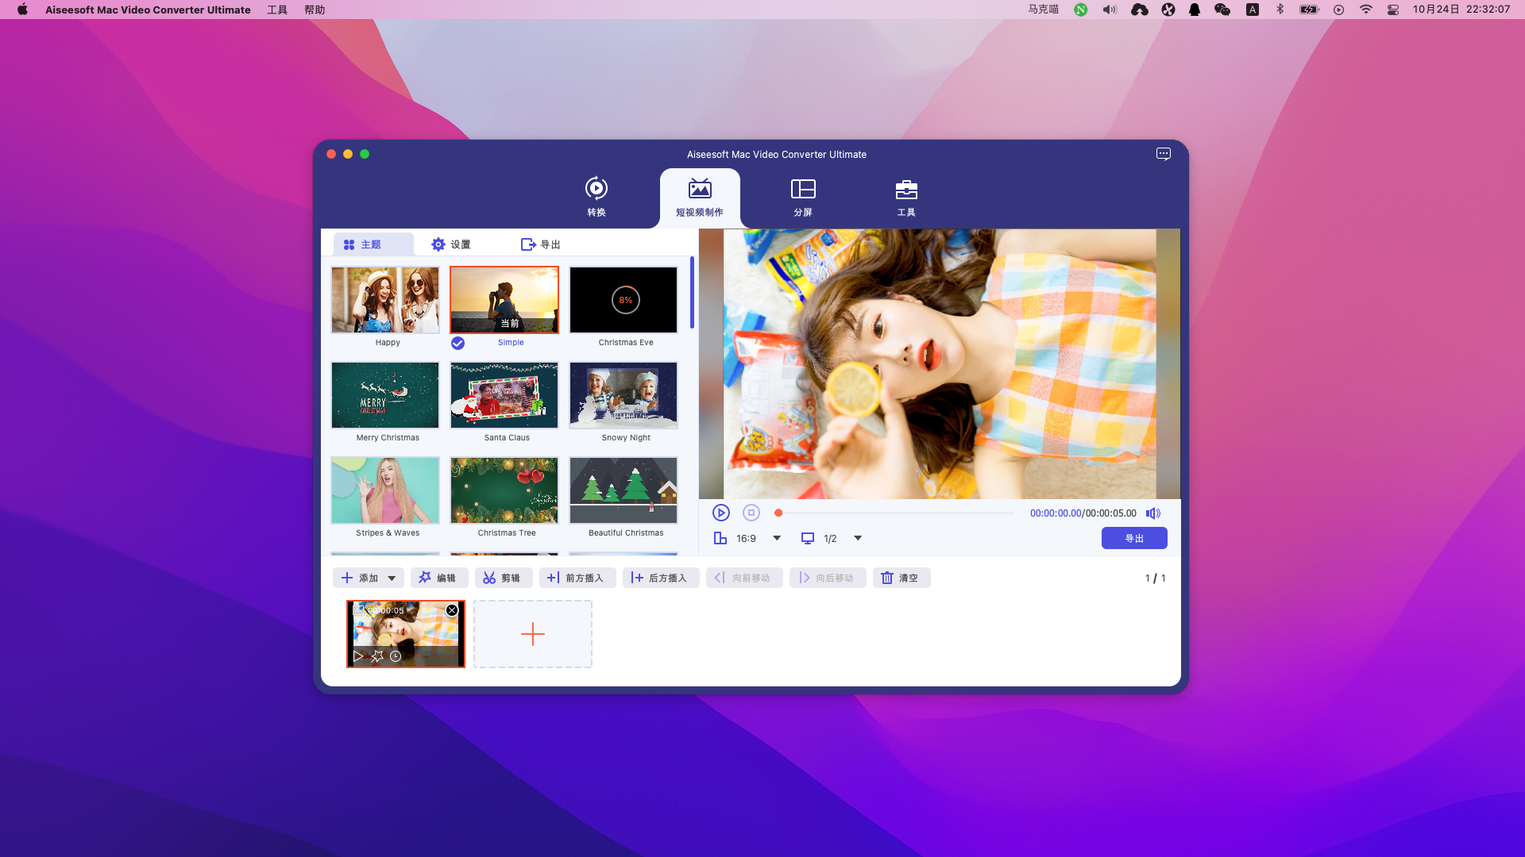Mute the preview volume speaker icon
Image resolution: width=1525 pixels, height=857 pixels.
pos(1152,513)
